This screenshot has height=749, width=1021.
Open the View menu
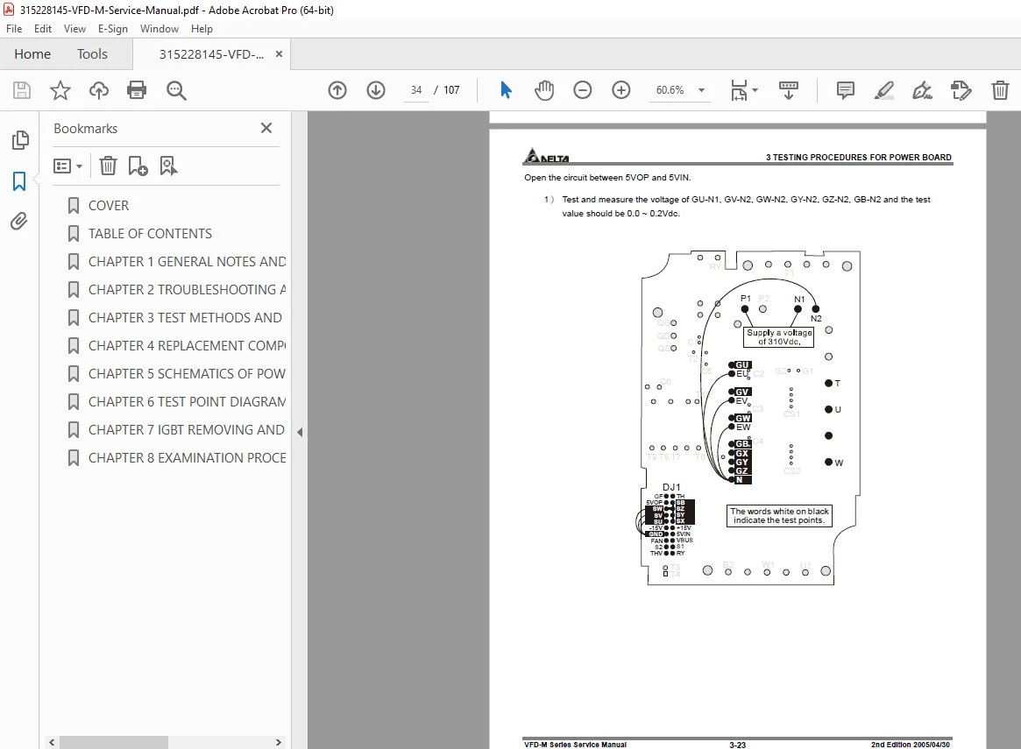74,29
